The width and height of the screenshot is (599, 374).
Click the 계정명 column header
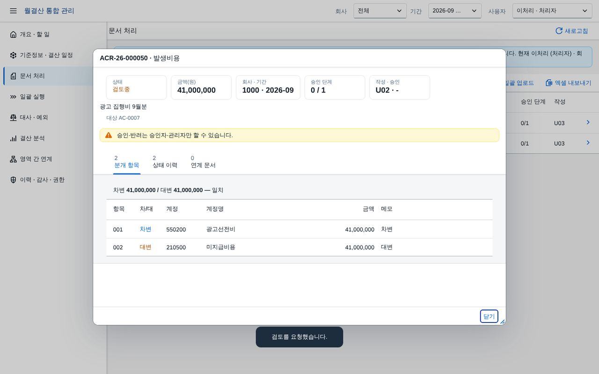click(215, 209)
